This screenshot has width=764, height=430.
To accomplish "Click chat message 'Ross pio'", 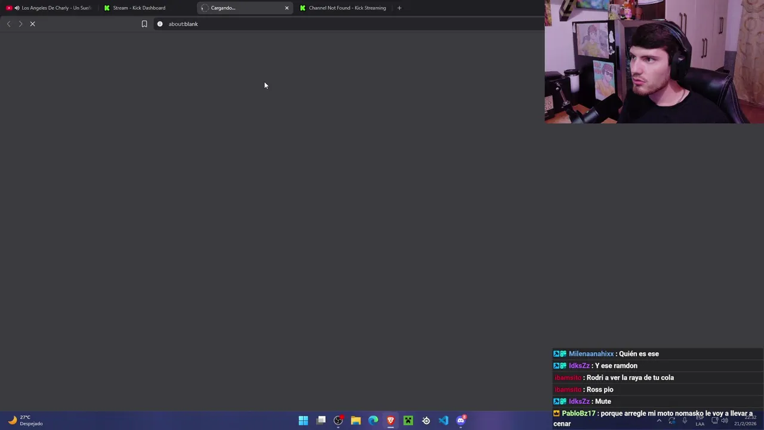I will (x=600, y=389).
